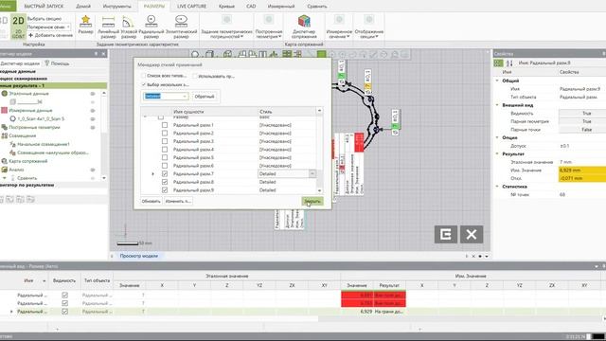Screen dimensions: 606x341
Task: Click the Эталонные данные tree icon
Action: 4,94
